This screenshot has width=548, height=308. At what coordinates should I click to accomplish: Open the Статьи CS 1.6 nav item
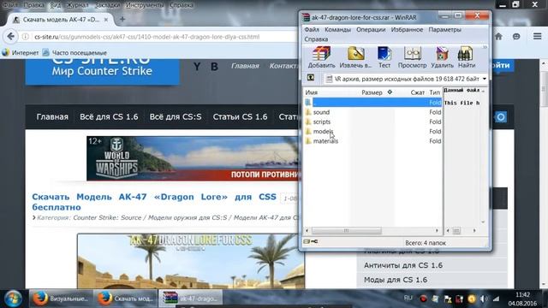pos(240,116)
